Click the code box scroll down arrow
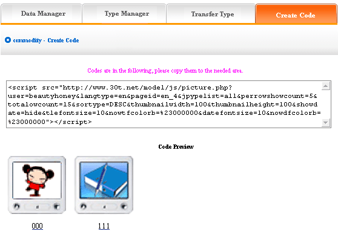The height and width of the screenshot is (240, 338). [x=326, y=123]
